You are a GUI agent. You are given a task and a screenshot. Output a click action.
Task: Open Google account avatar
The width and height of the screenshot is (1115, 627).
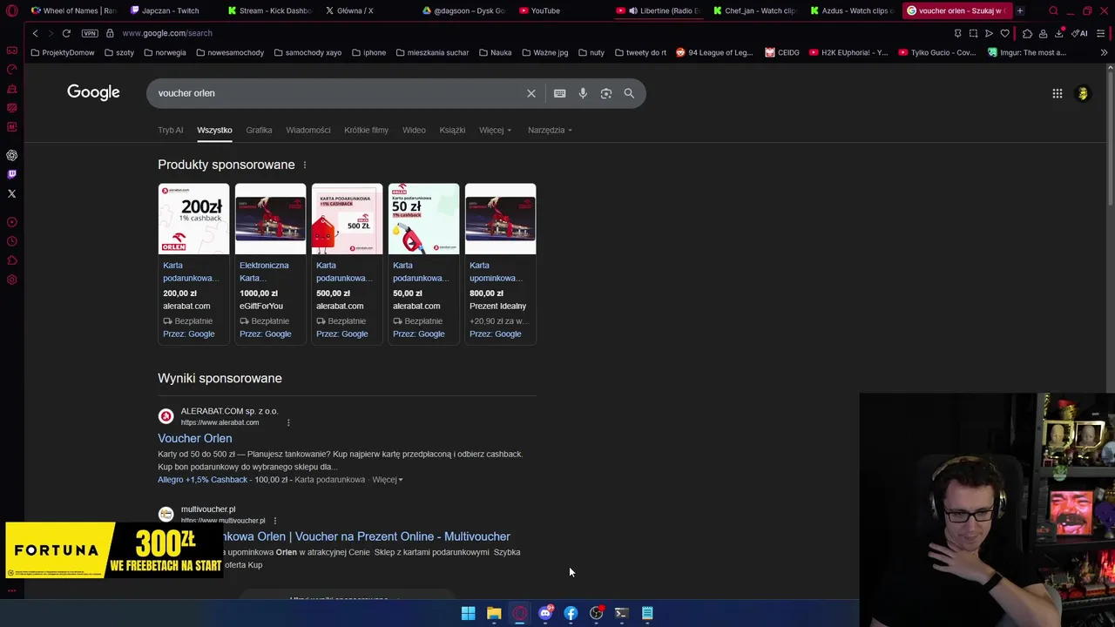pyautogui.click(x=1083, y=93)
